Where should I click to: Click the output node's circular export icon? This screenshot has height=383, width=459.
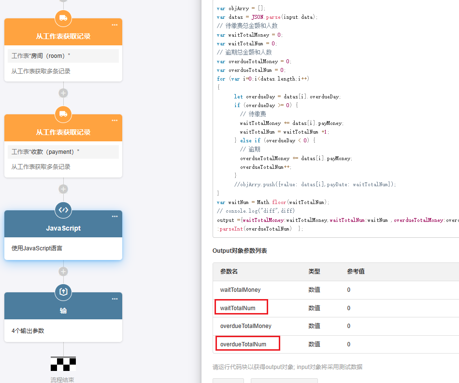(63, 292)
